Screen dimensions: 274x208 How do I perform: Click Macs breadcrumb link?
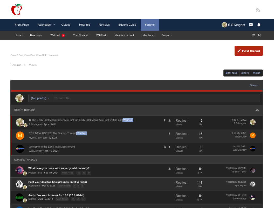(33, 65)
